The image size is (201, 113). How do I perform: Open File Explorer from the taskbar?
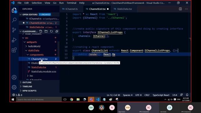click(78, 100)
